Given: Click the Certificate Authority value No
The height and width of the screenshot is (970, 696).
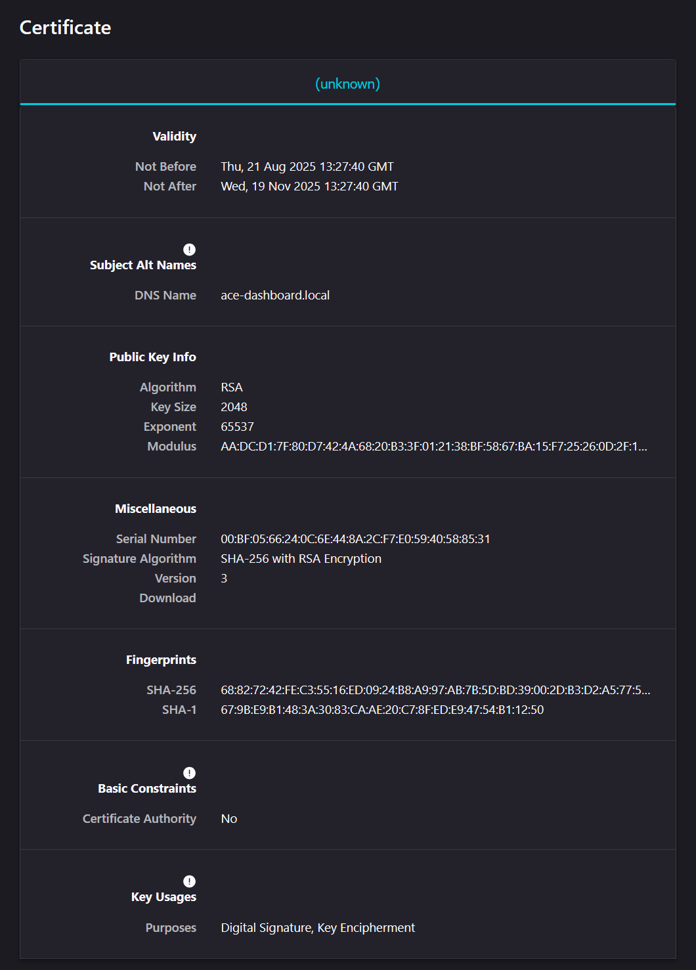Looking at the screenshot, I should point(228,819).
